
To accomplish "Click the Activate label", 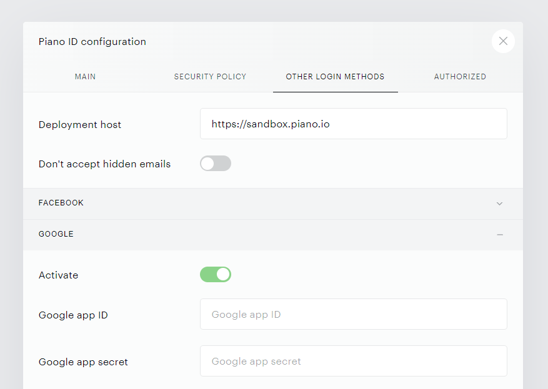I will 58,275.
